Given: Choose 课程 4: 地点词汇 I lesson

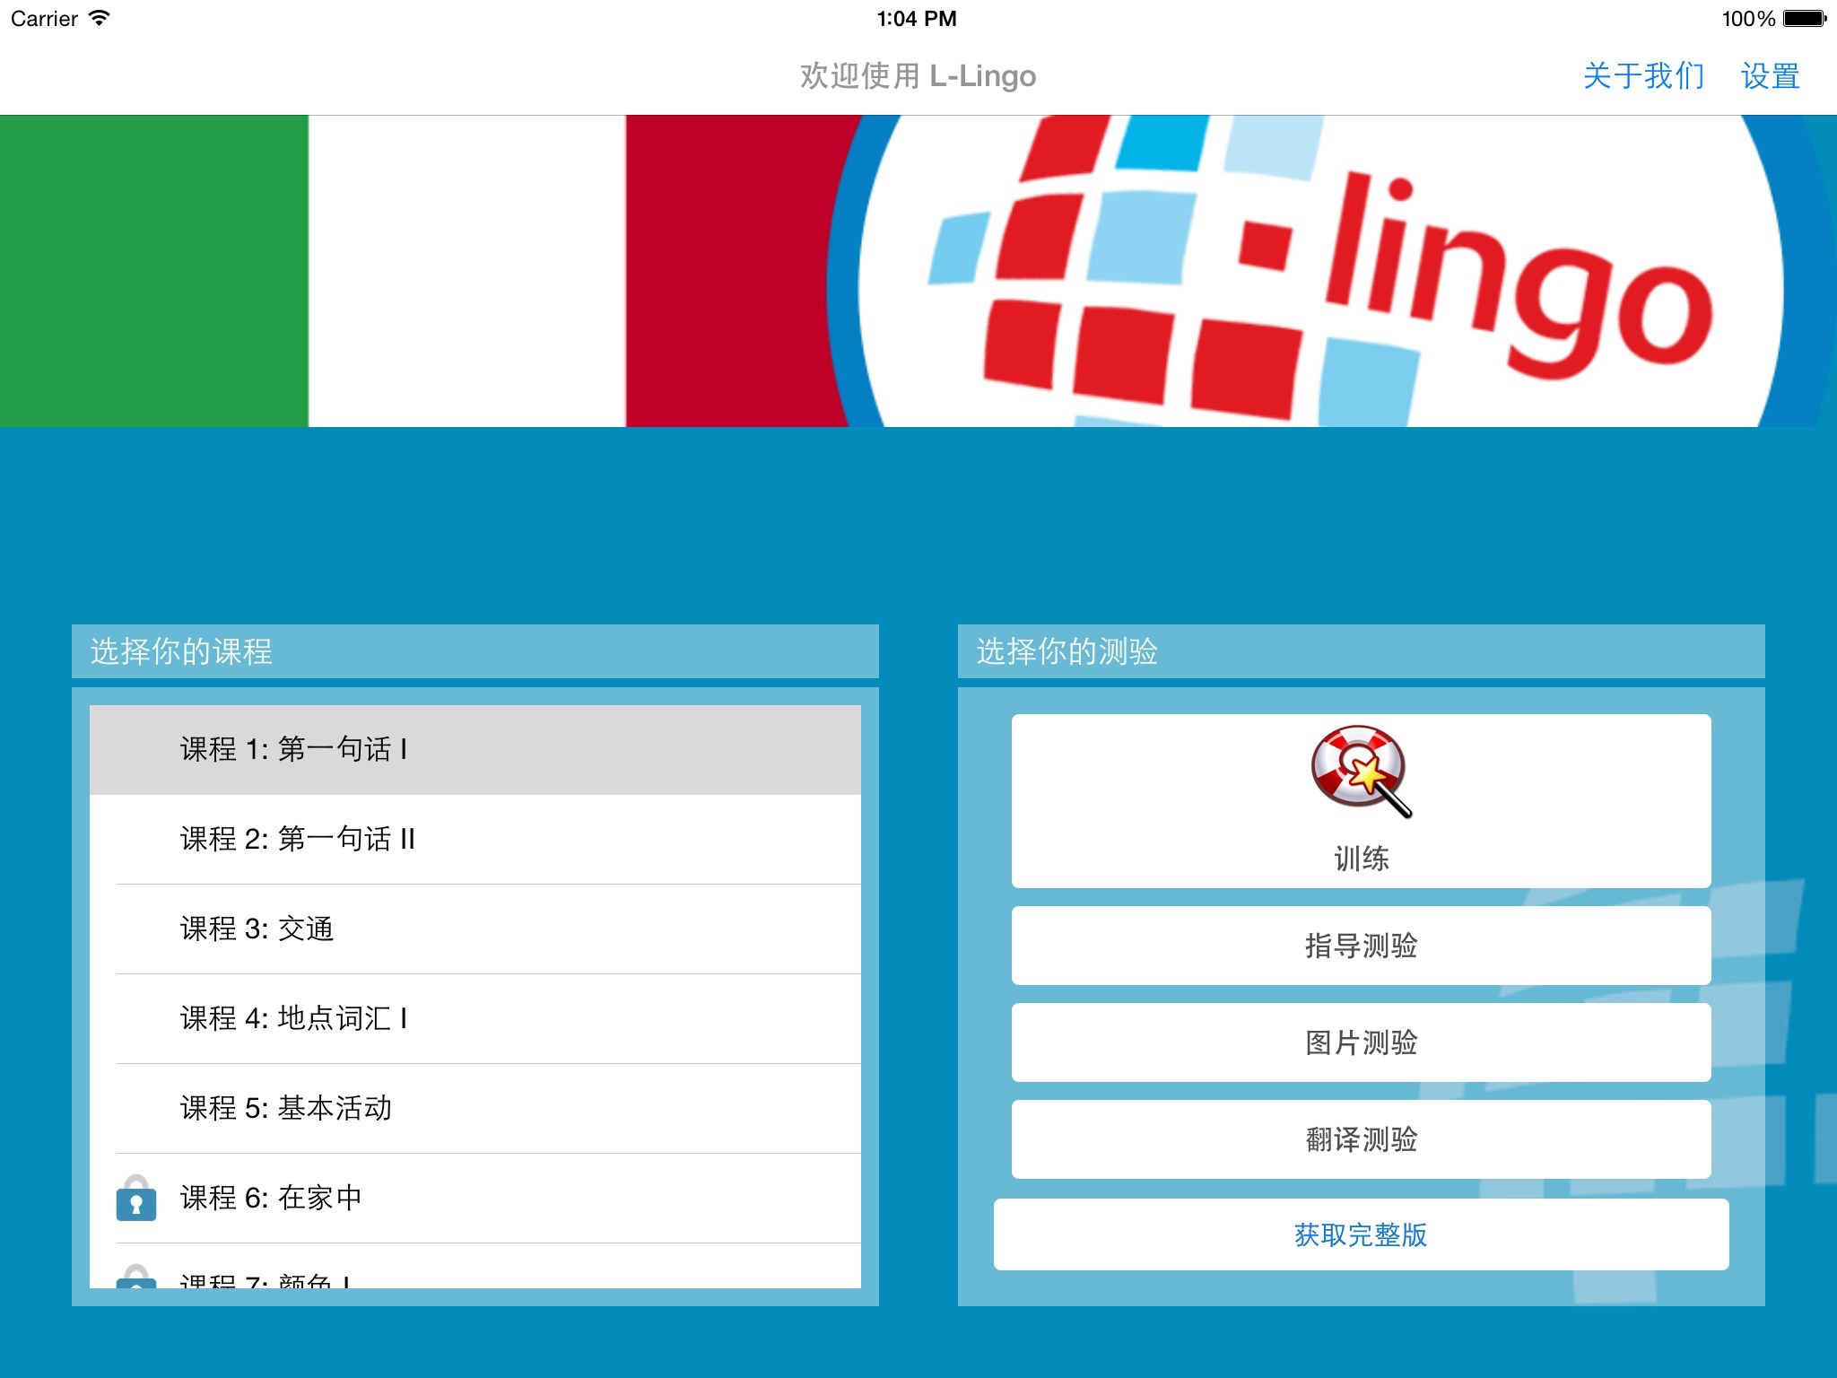Looking at the screenshot, I should pos(475,1019).
